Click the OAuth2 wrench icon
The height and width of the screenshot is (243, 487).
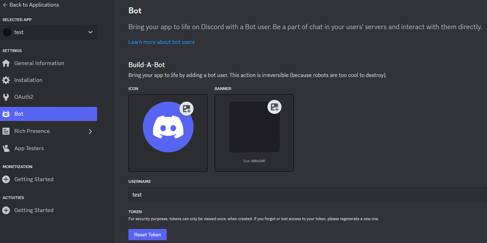point(6,97)
